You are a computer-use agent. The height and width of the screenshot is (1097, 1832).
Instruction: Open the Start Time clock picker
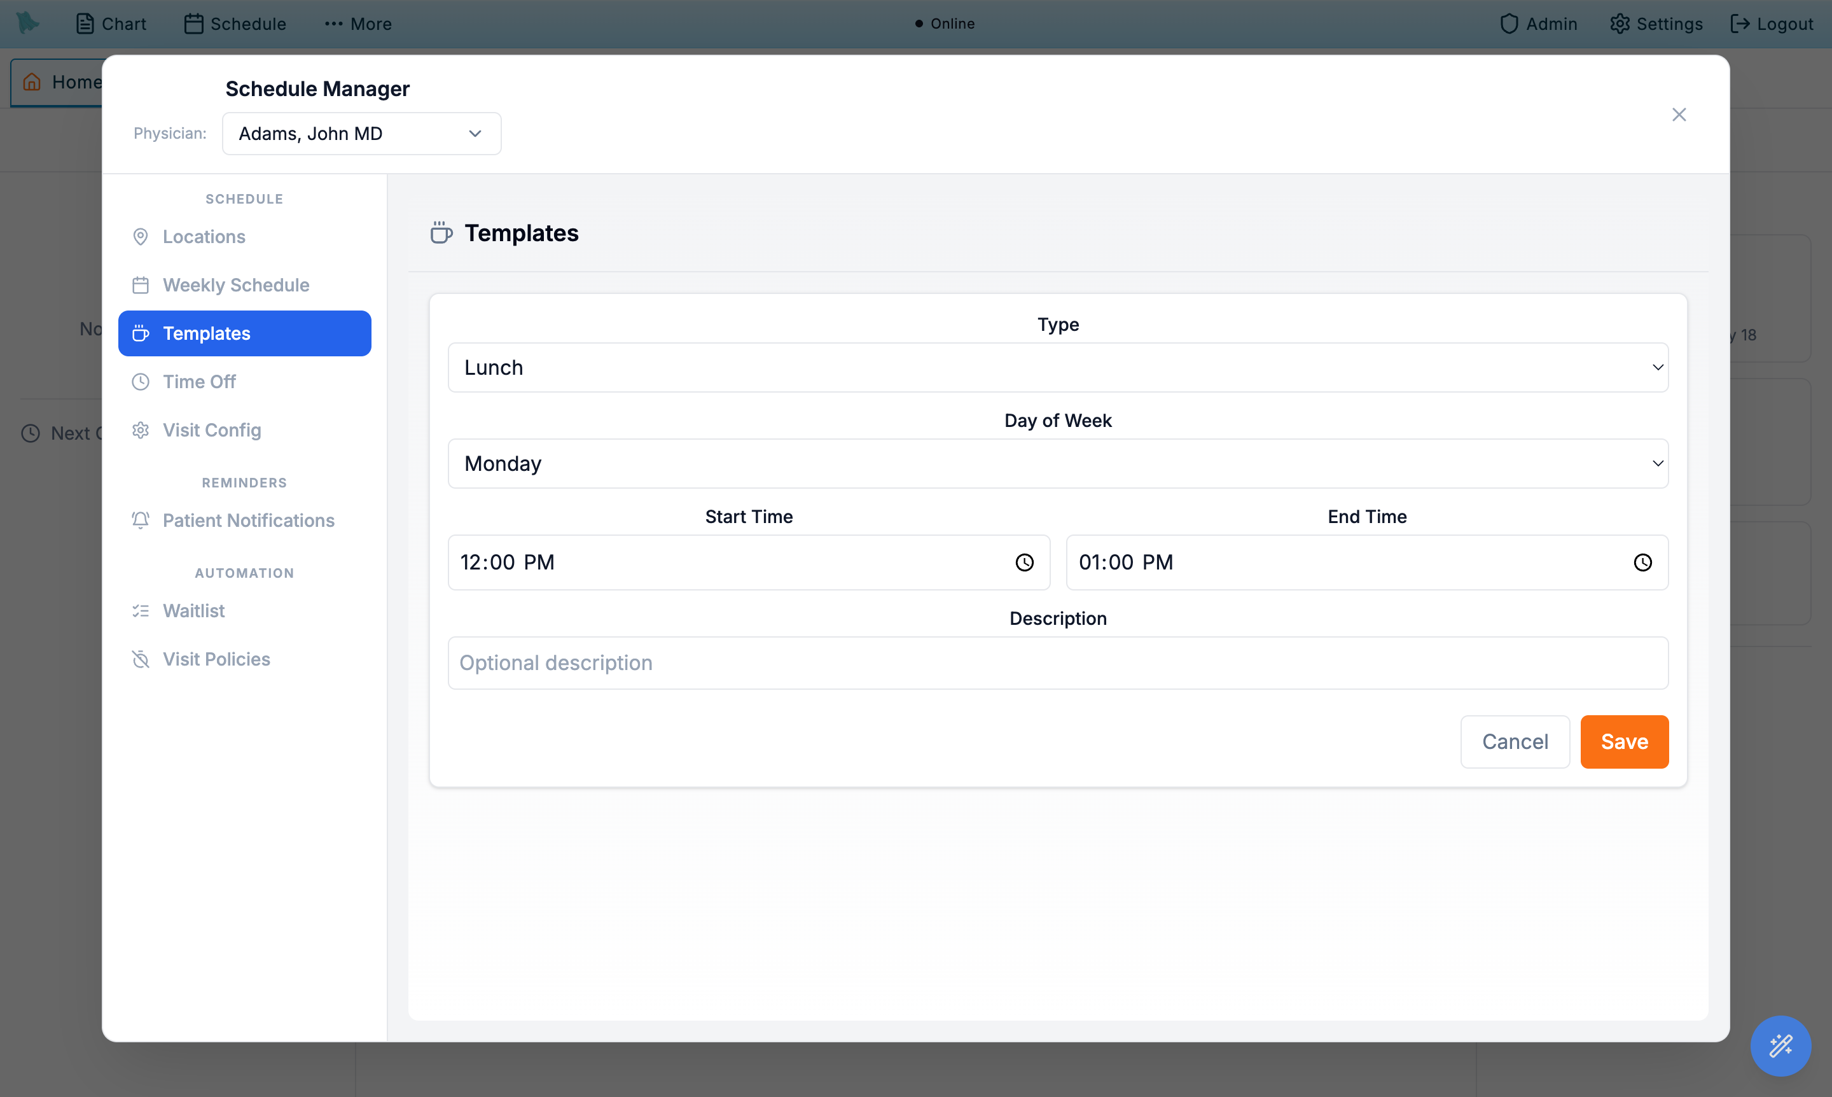pyautogui.click(x=1024, y=562)
